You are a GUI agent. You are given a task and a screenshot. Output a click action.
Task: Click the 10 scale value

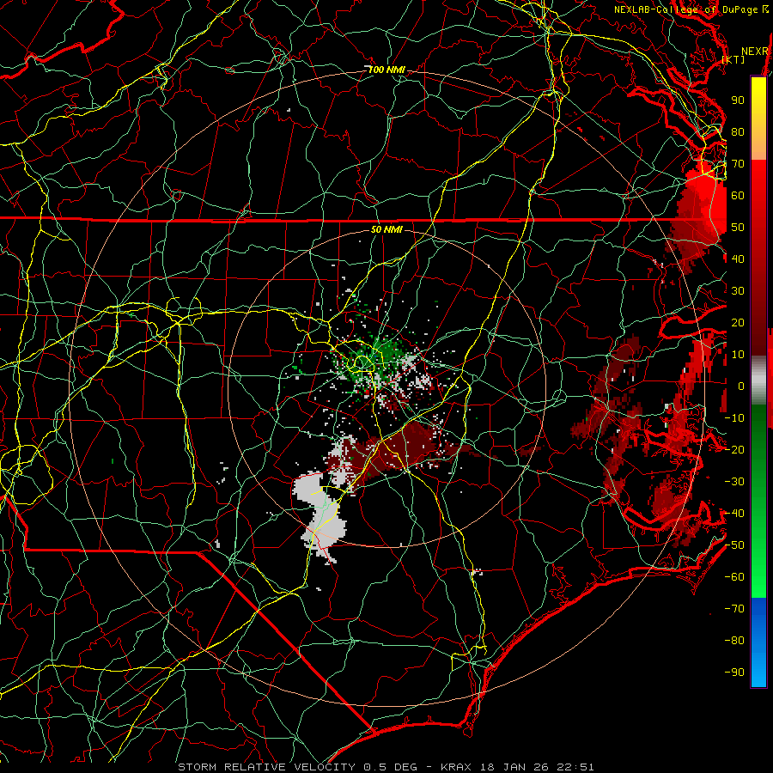point(738,355)
